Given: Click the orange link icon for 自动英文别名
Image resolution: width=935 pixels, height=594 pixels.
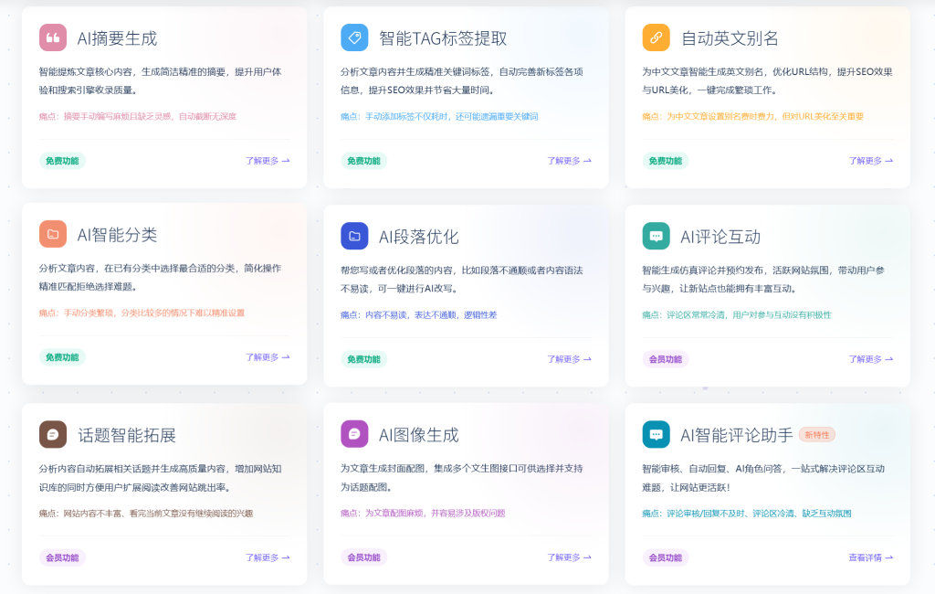Looking at the screenshot, I should tap(656, 37).
